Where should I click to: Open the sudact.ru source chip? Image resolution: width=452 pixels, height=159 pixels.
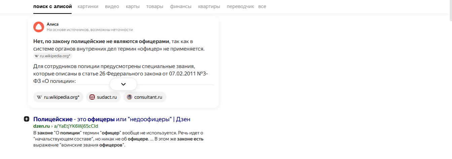[x=104, y=97]
